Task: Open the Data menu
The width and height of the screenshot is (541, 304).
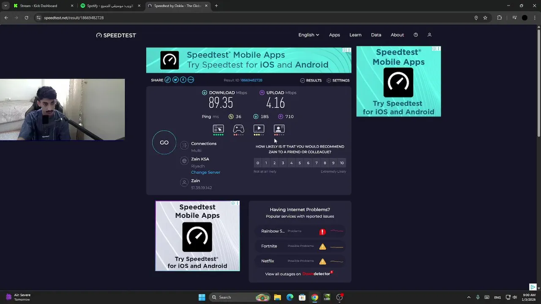Action: pyautogui.click(x=376, y=35)
